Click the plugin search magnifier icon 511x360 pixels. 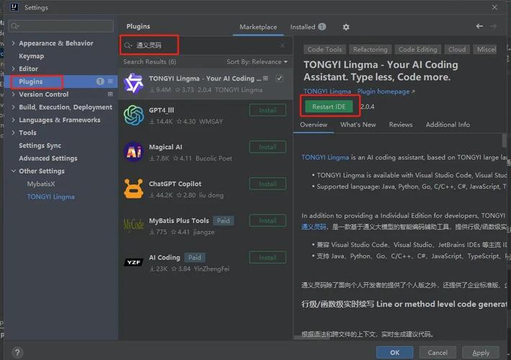[x=128, y=45]
